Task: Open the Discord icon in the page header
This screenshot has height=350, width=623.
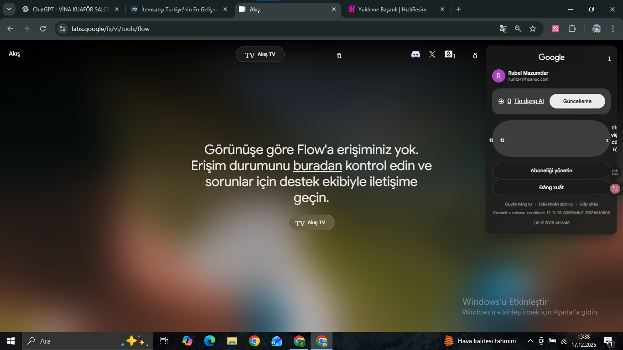Action: point(415,54)
